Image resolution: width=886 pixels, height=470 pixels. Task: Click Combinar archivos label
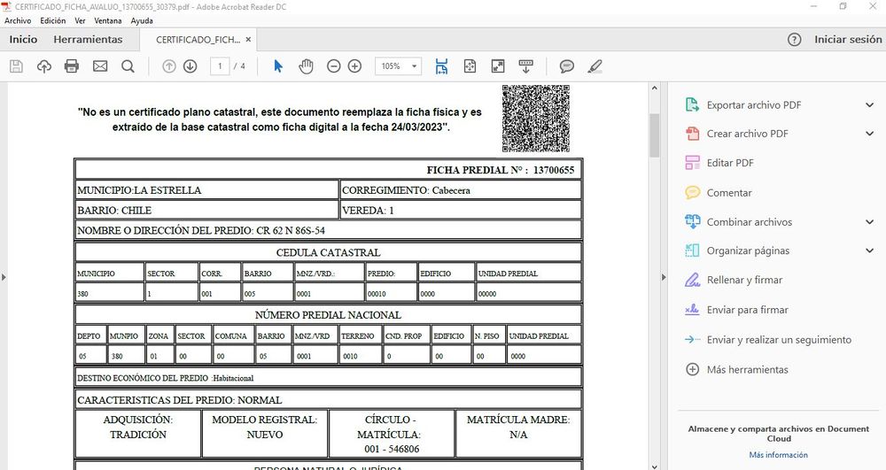click(750, 222)
